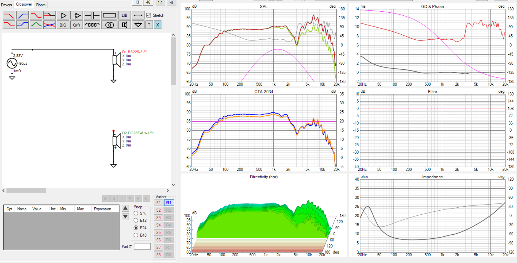The height and width of the screenshot is (263, 517).
Task: Click the schematic vertical scrollbar thumb
Action: [x=174, y=61]
